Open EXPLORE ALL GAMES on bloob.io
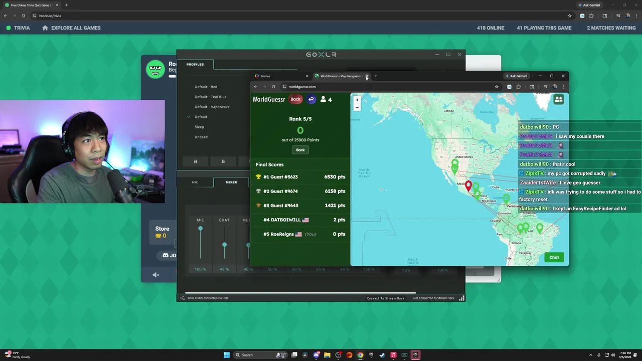642x361 pixels. tap(71, 28)
